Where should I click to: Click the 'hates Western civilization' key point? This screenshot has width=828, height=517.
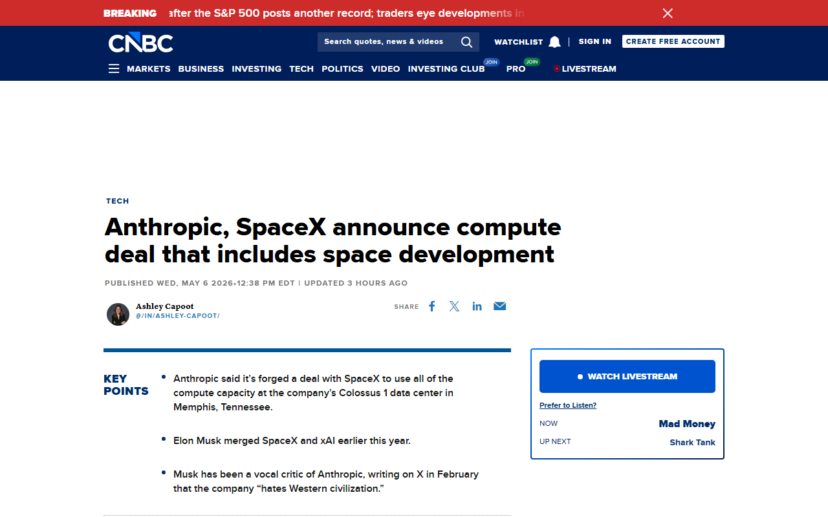click(x=326, y=481)
